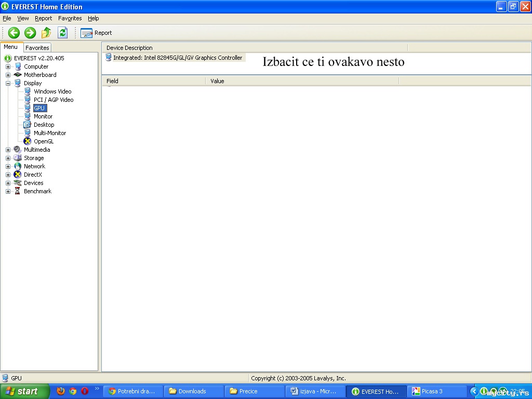Select 'Multi-Monitor' tree label

tap(50, 133)
